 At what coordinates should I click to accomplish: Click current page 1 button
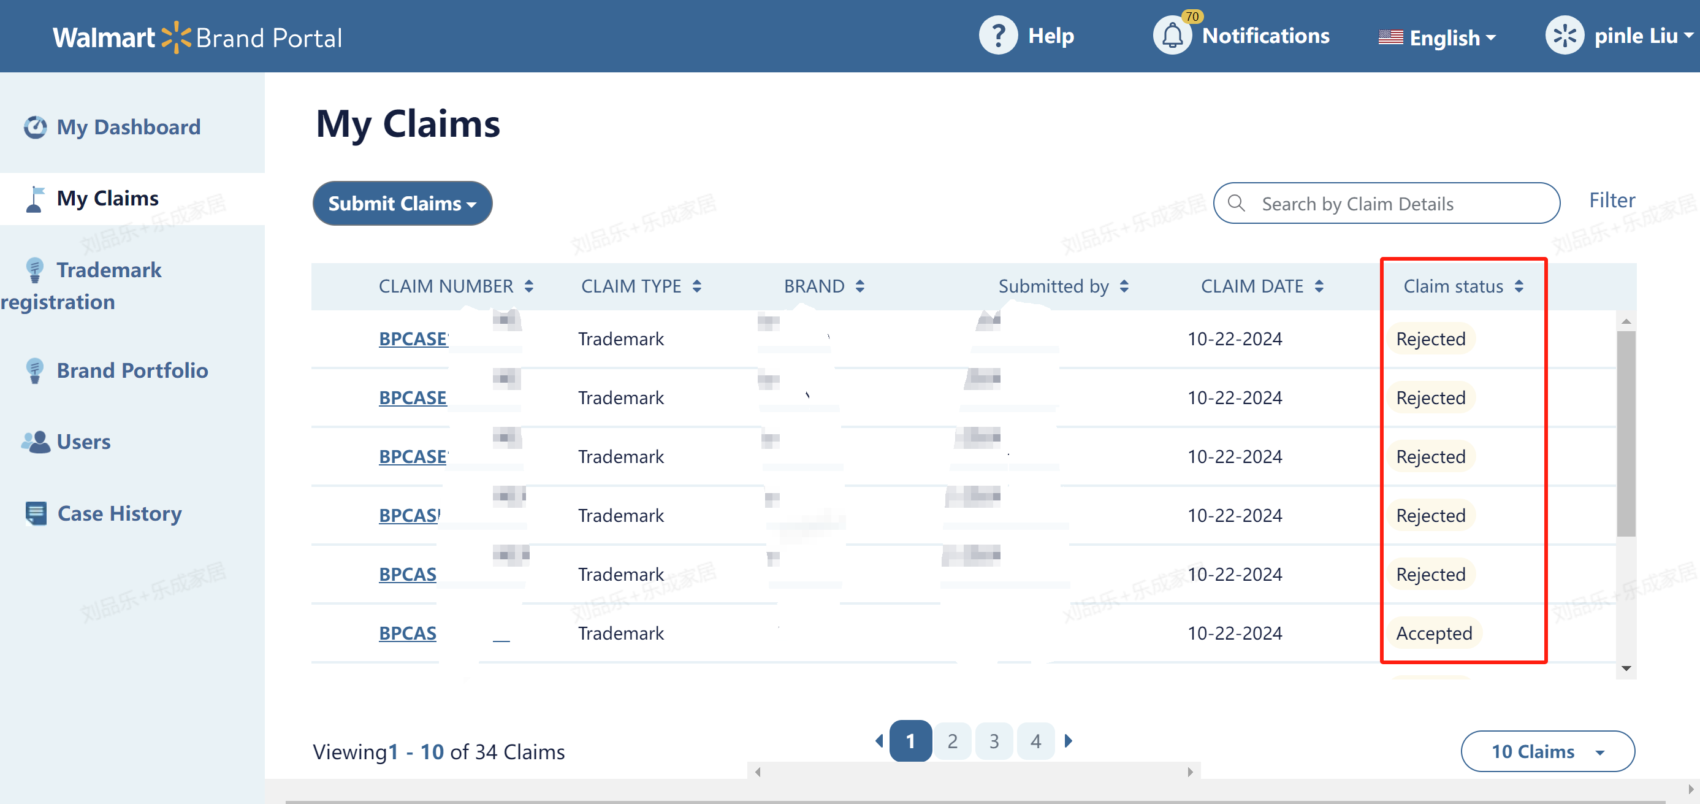pos(911,741)
